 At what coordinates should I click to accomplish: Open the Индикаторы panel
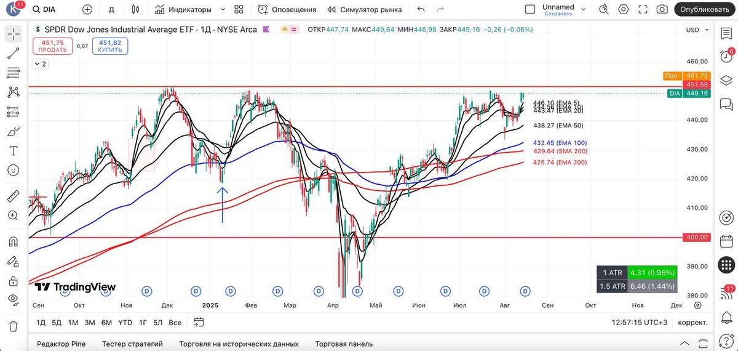point(183,9)
